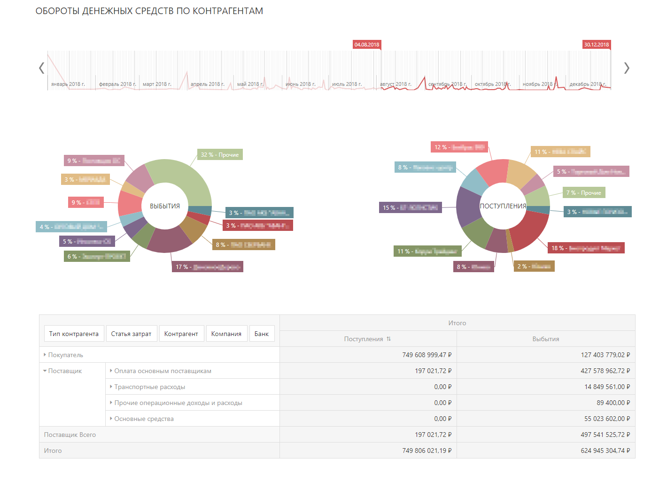This screenshot has width=667, height=489.
Task: Click sort icon next to Поступления
Action: pyautogui.click(x=388, y=339)
